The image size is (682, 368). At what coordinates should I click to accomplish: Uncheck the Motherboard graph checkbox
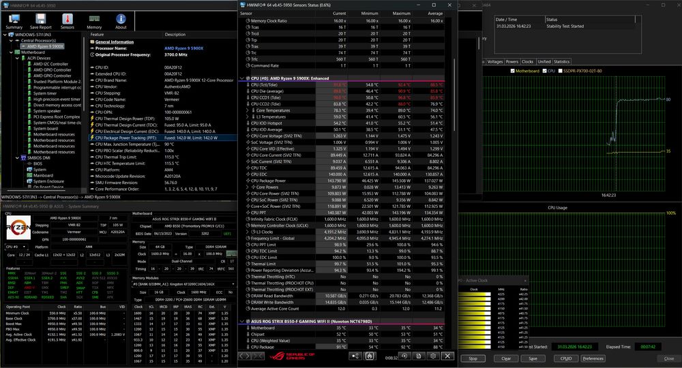click(513, 71)
